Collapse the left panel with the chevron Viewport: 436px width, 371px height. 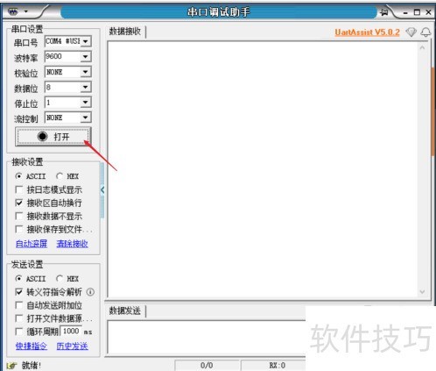[x=102, y=190]
